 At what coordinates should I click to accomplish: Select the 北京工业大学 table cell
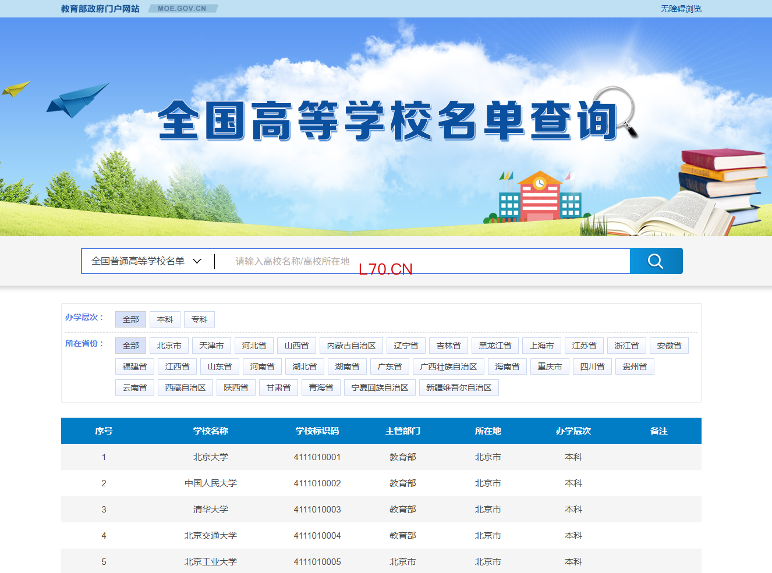click(211, 562)
